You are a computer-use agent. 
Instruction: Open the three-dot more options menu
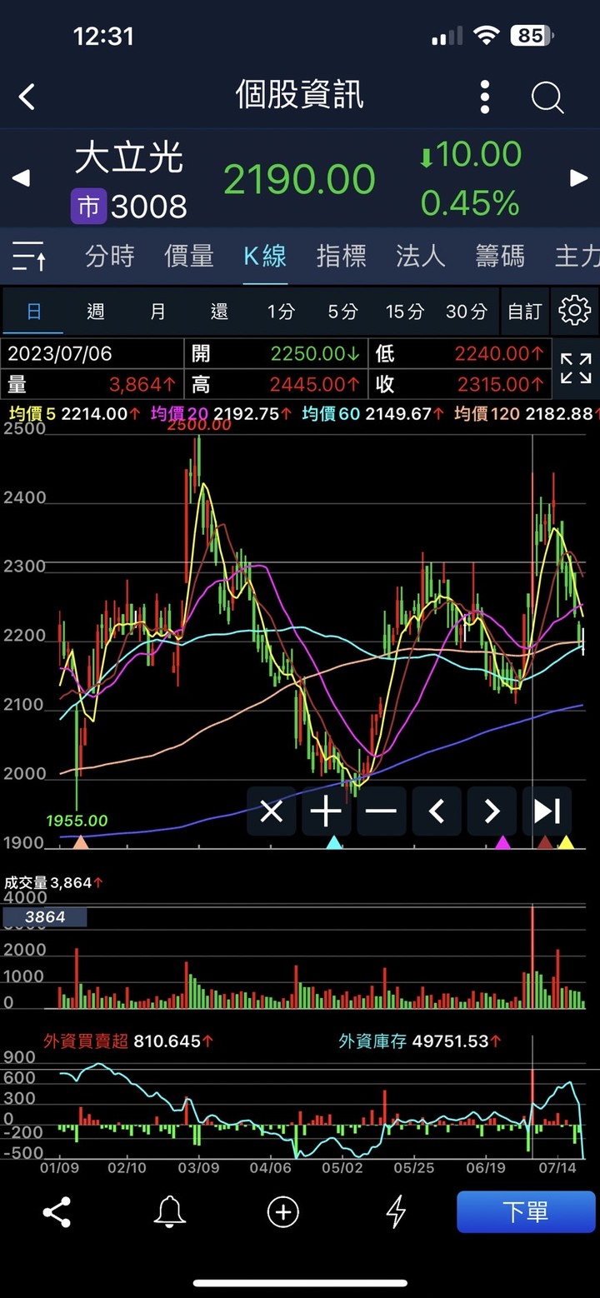[485, 97]
